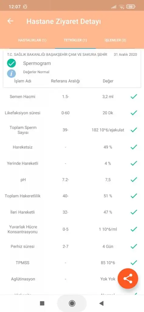This screenshot has height=312, width=144.
Task: Select the TETKİKLER (1) tab
Action: coord(76,40)
